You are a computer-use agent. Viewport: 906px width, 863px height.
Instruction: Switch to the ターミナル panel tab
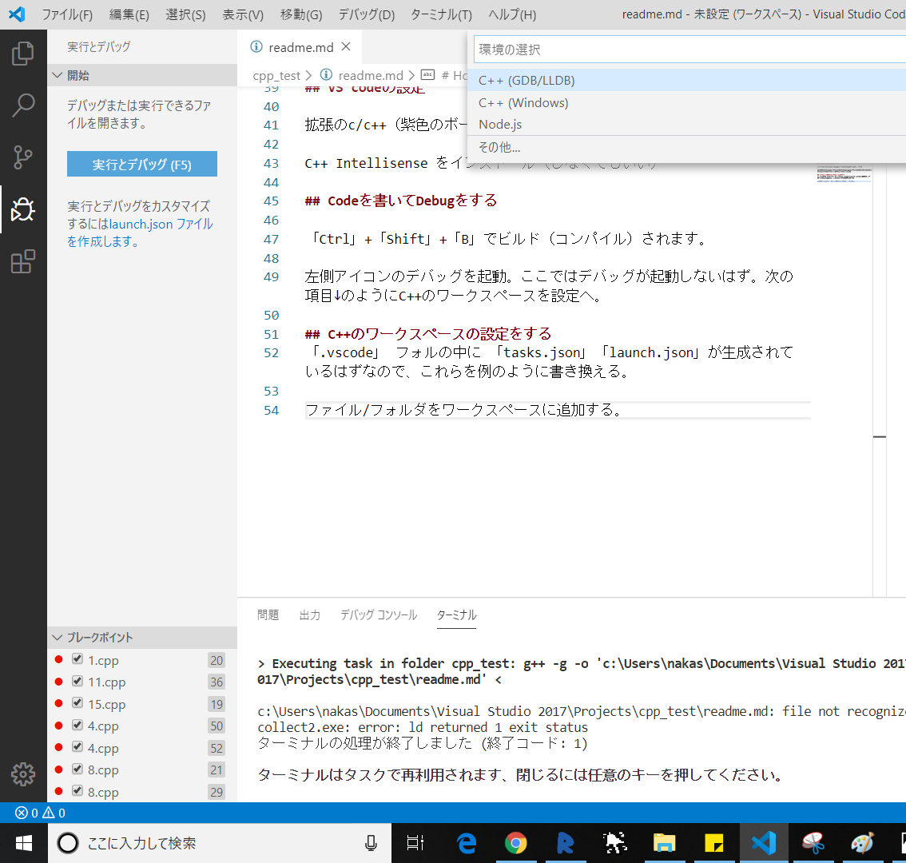tap(456, 614)
